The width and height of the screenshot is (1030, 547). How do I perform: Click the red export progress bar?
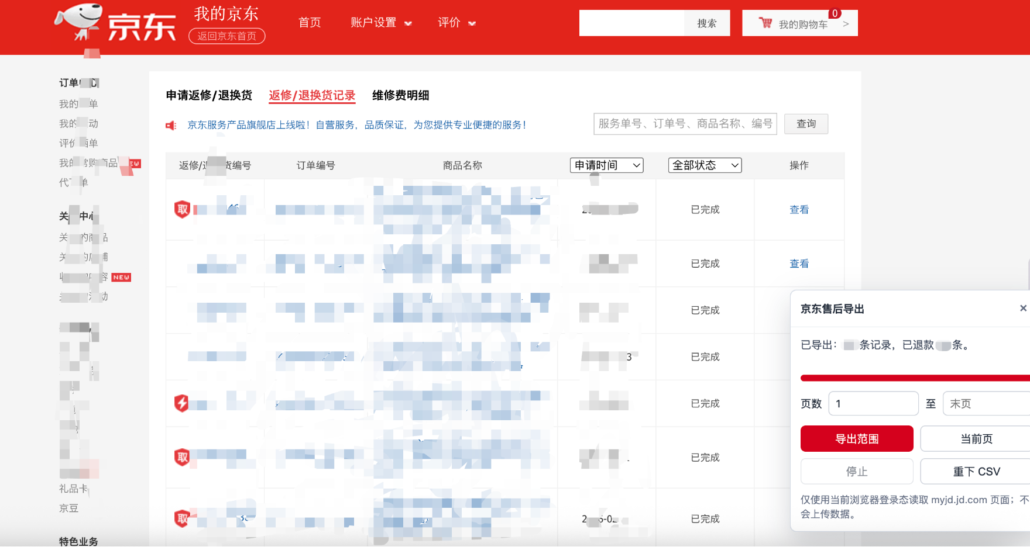click(915, 378)
